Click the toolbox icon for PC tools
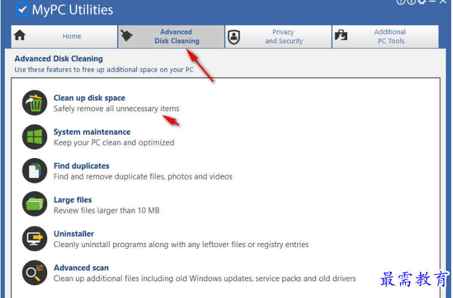 pos(341,35)
